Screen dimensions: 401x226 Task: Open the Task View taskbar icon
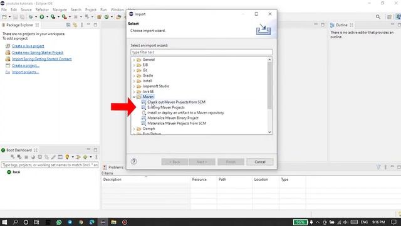click(36, 222)
